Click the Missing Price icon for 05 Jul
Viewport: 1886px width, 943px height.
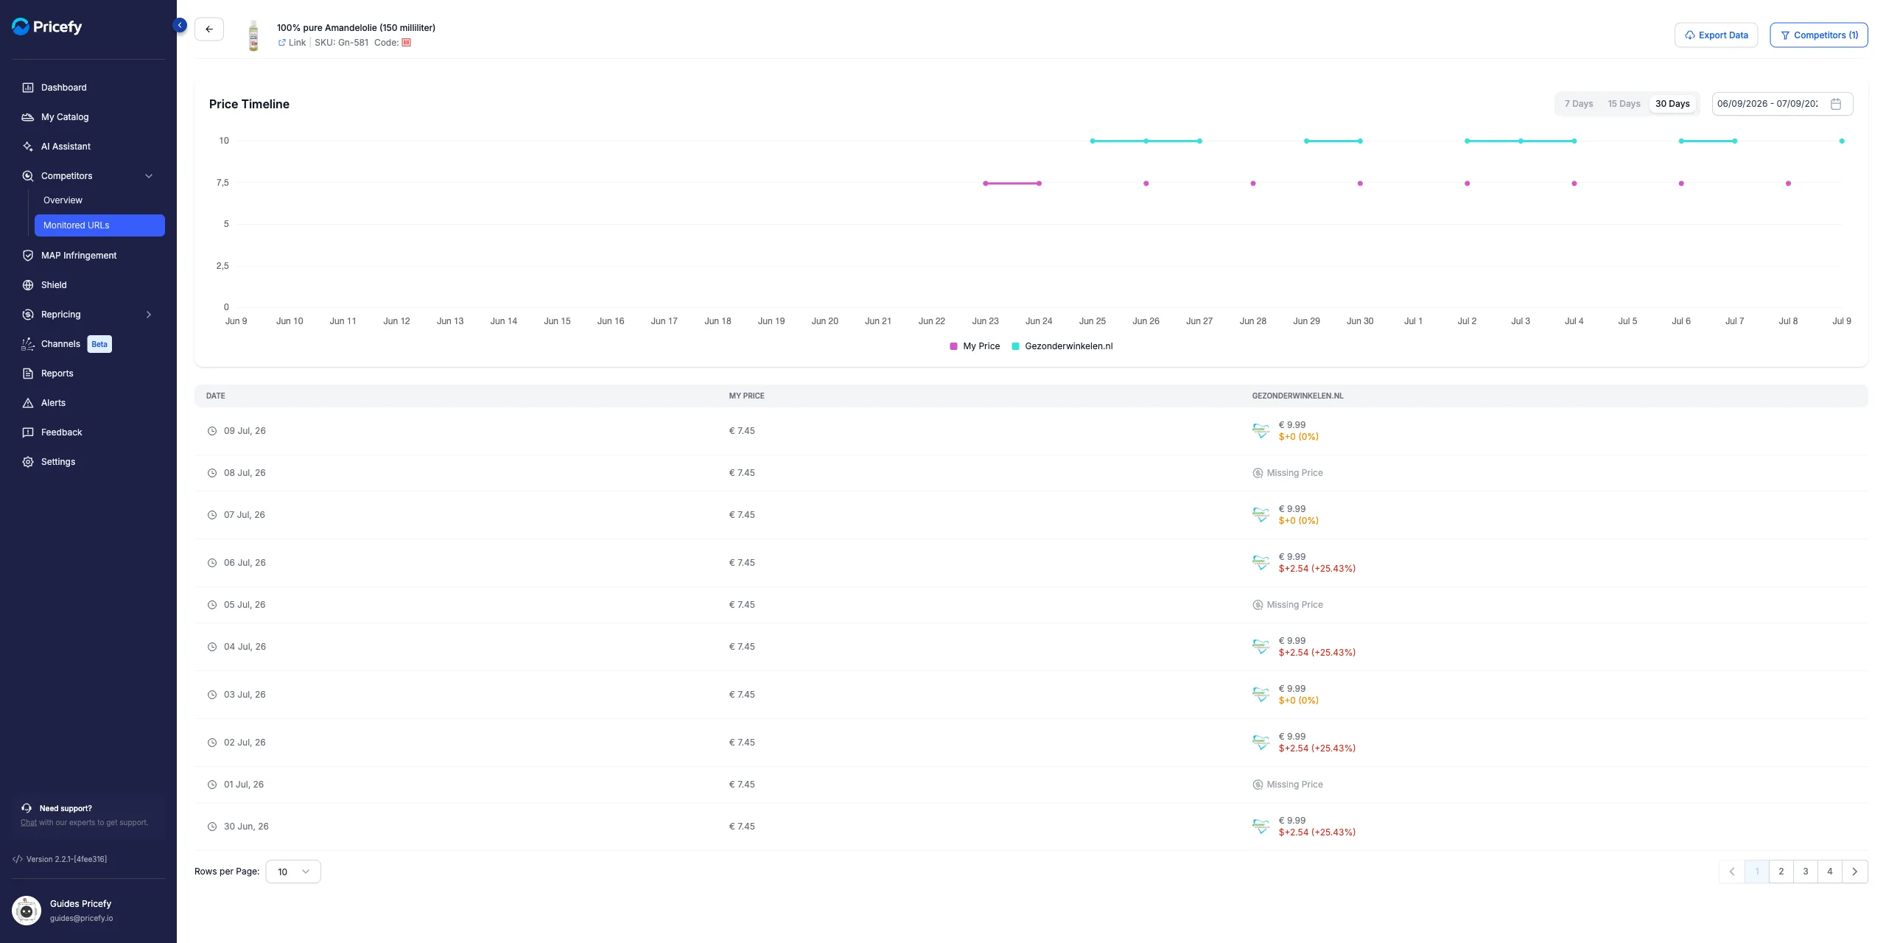click(x=1258, y=605)
